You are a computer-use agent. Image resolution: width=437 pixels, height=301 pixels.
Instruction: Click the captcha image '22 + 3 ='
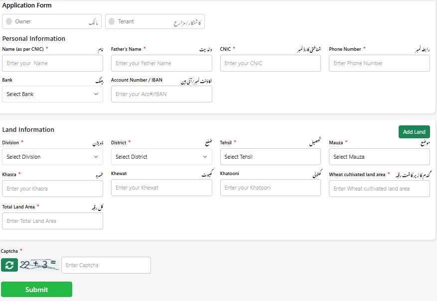click(39, 265)
